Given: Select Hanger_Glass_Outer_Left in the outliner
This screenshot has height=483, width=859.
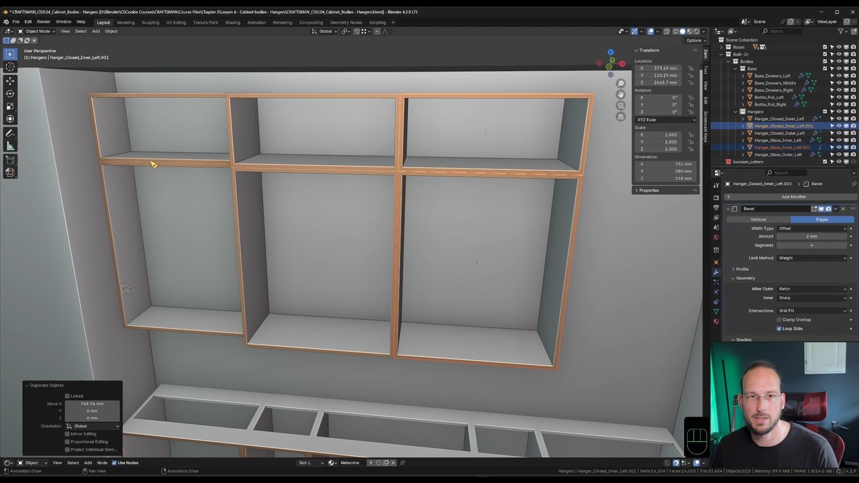Looking at the screenshot, I should pos(778,154).
